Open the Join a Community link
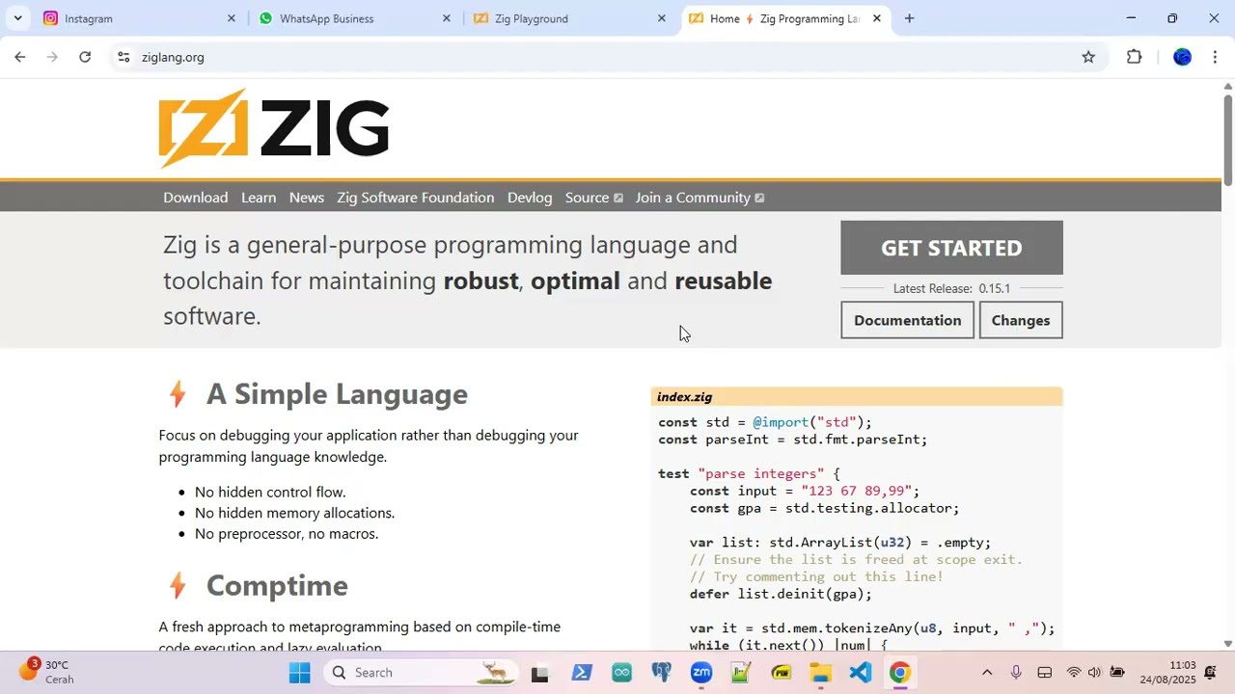Viewport: 1235px width, 694px height. 700,198
